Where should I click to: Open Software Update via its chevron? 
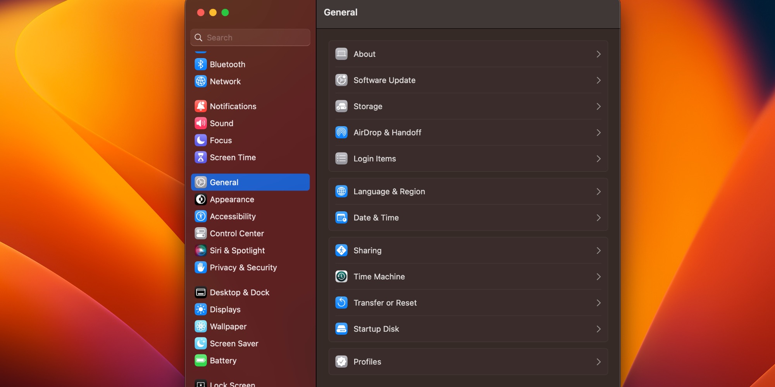(x=599, y=80)
